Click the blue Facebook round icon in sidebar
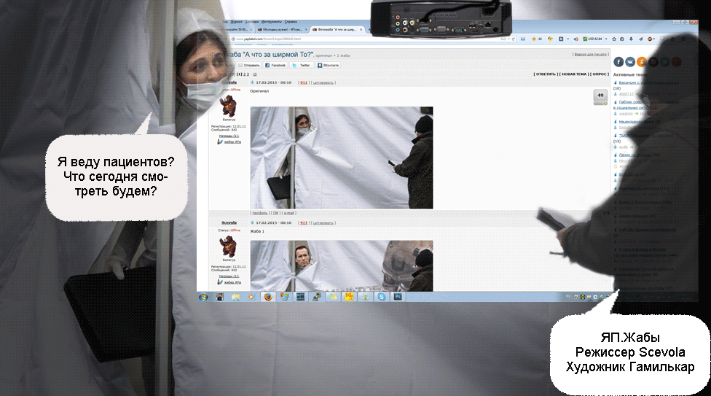Image resolution: width=711 pixels, height=396 pixels. pos(618,62)
